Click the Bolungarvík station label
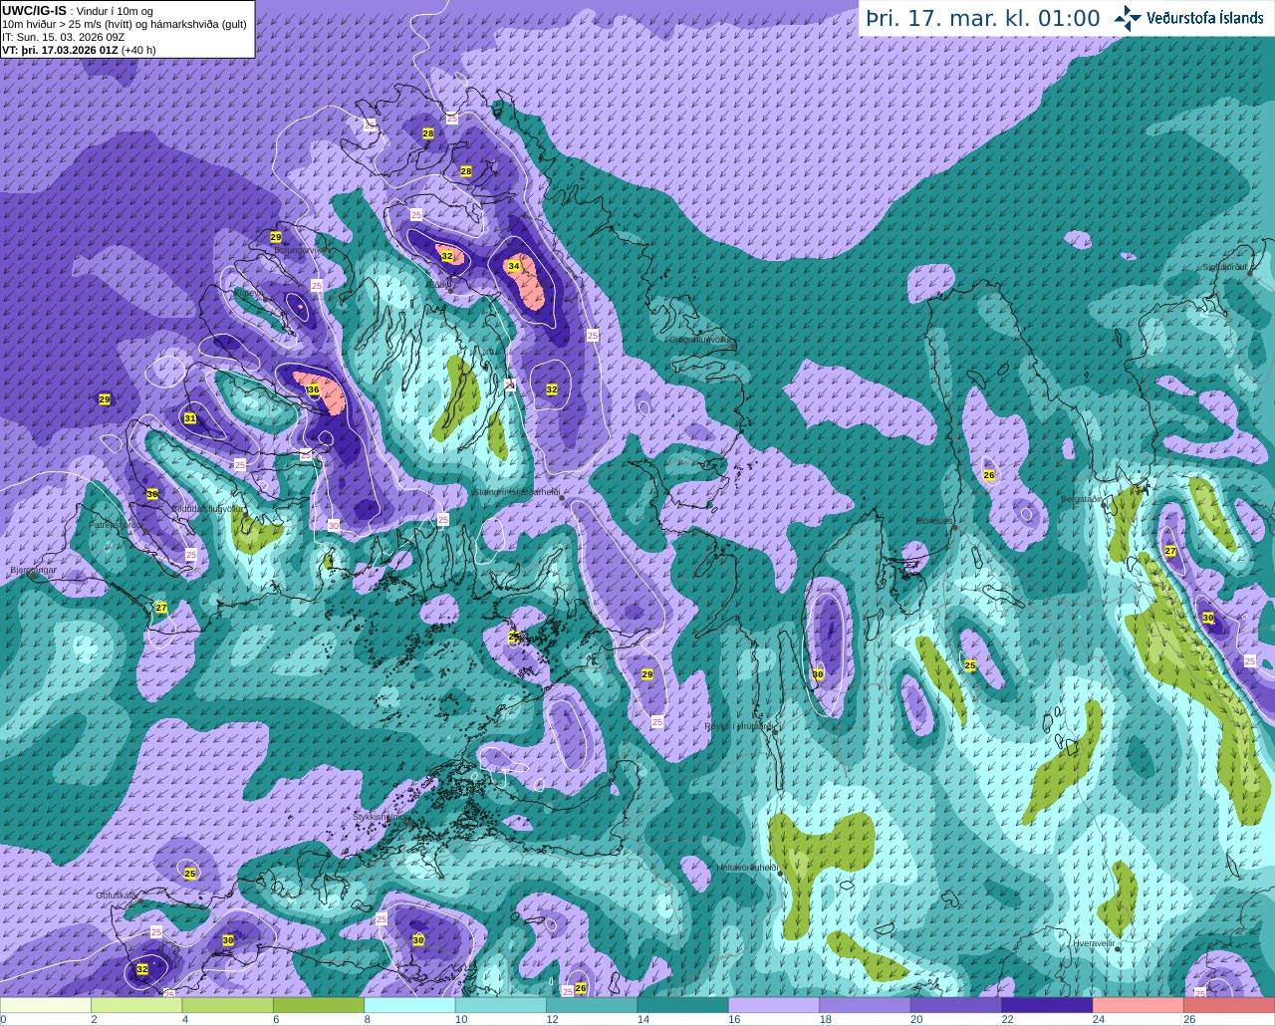1275x1026 pixels. pos(299,250)
